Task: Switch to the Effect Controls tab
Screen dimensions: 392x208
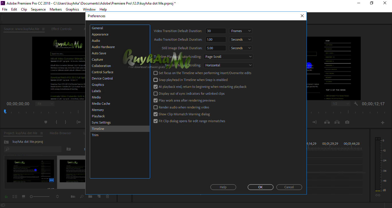Action: coord(61,29)
